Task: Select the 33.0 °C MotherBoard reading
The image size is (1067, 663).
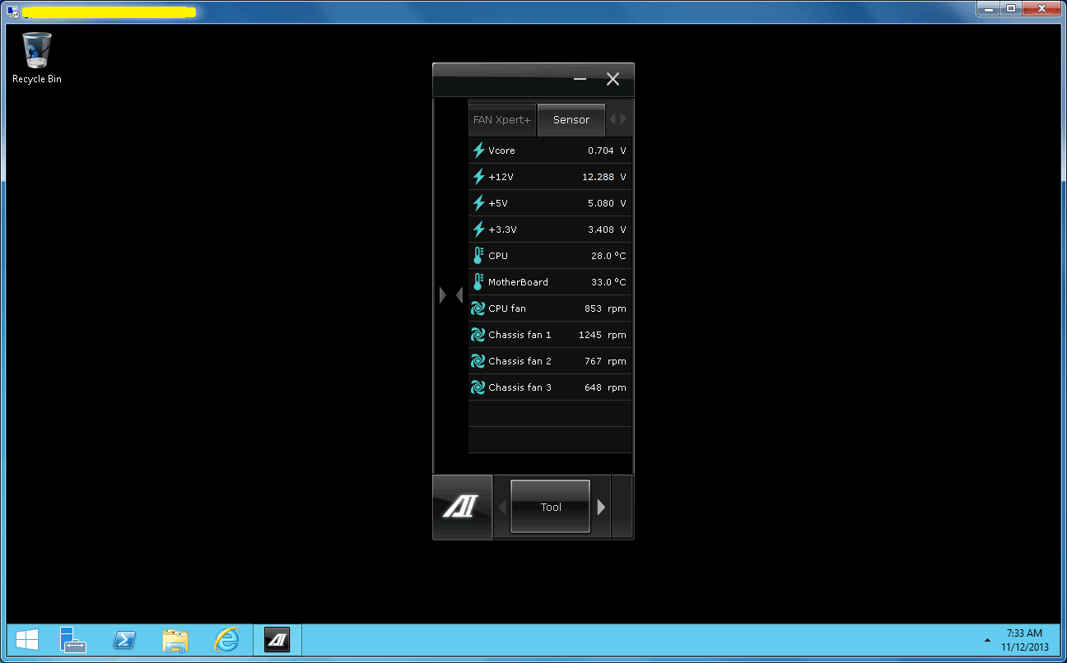Action: [608, 282]
